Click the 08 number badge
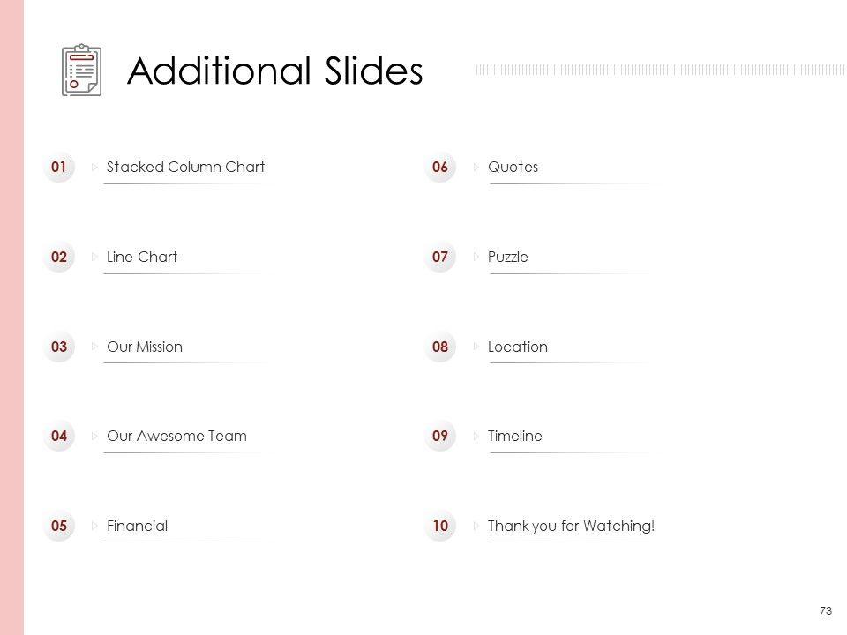This screenshot has height=635, width=847. tap(440, 347)
